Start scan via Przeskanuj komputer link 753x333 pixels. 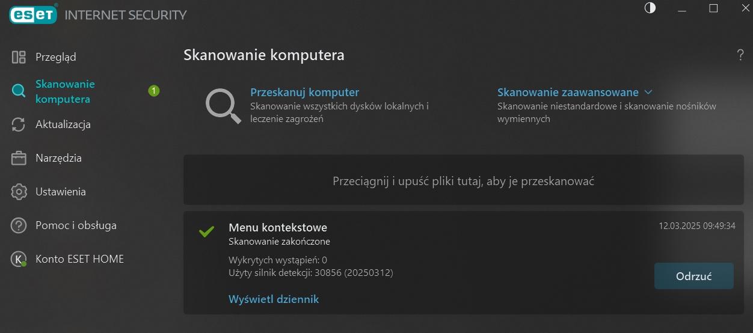[x=304, y=93]
